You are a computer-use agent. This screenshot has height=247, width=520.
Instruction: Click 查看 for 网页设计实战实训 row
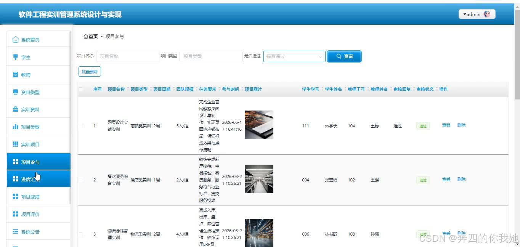pos(446,125)
